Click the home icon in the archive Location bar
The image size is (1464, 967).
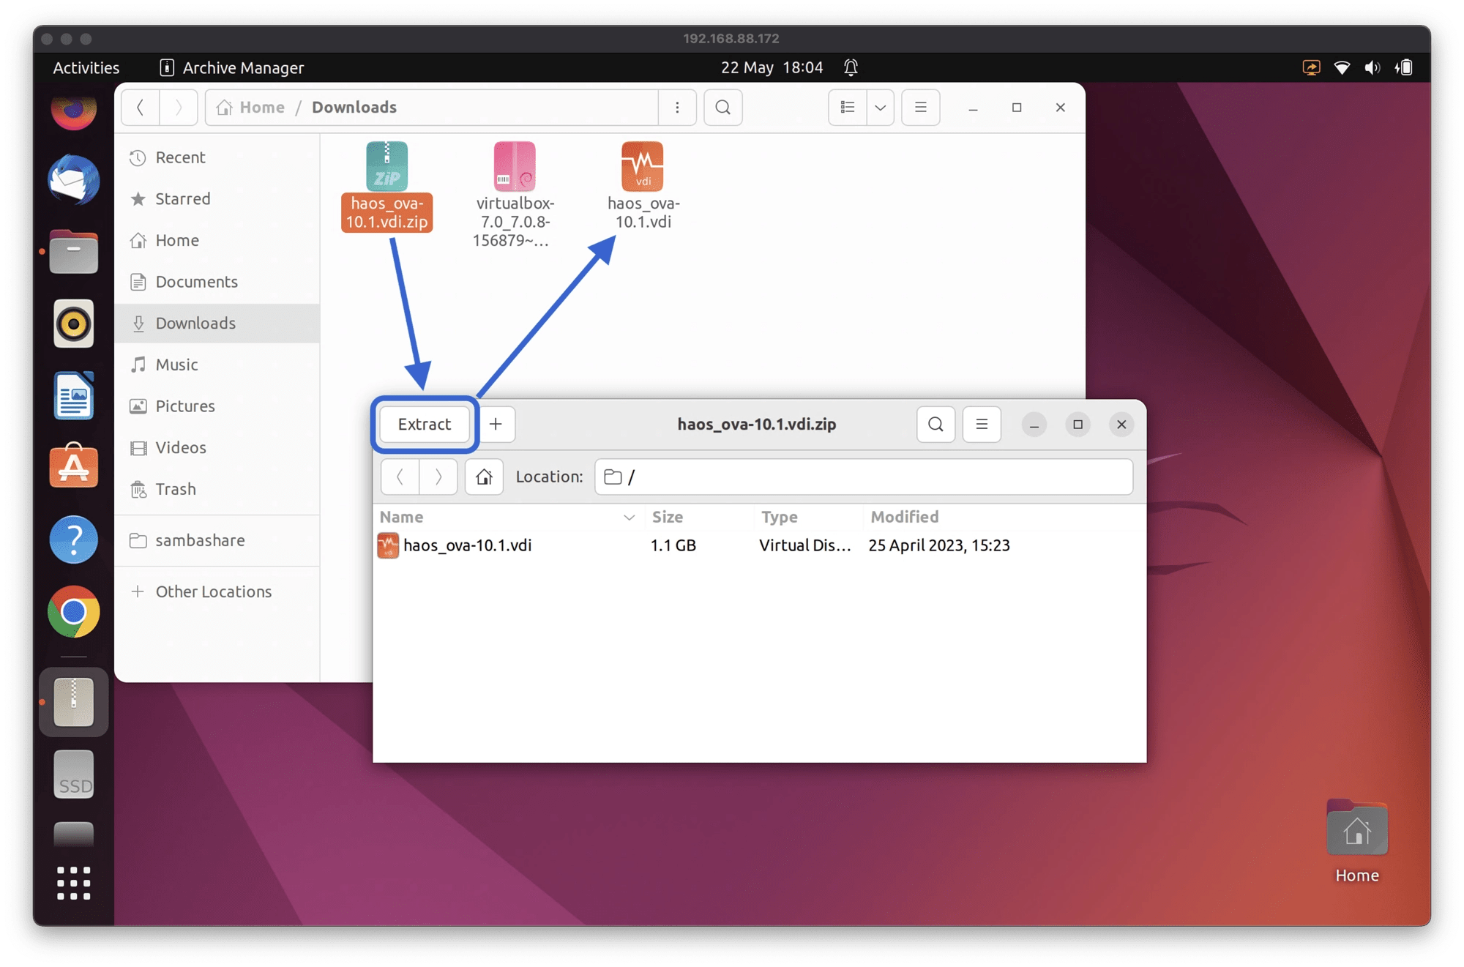coord(484,477)
